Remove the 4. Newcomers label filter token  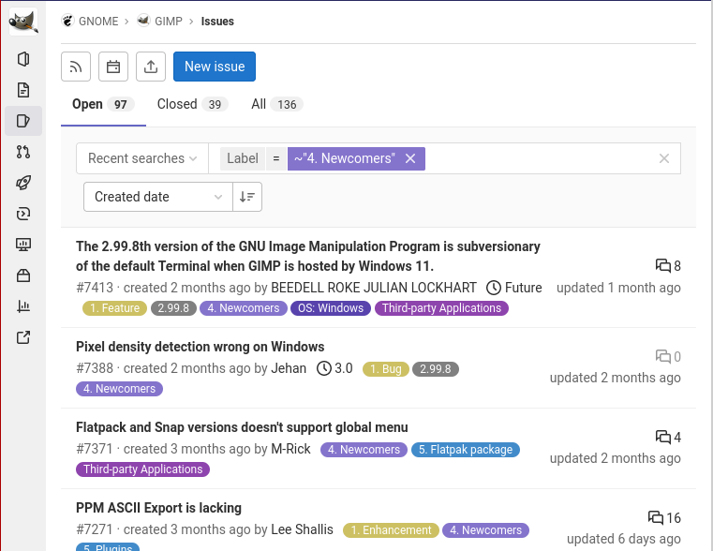(410, 158)
